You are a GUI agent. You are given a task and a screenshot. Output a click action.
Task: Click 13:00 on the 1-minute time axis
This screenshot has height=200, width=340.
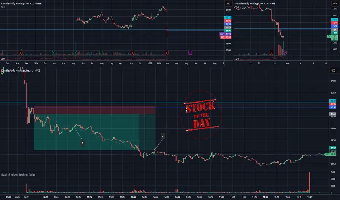tap(178, 197)
